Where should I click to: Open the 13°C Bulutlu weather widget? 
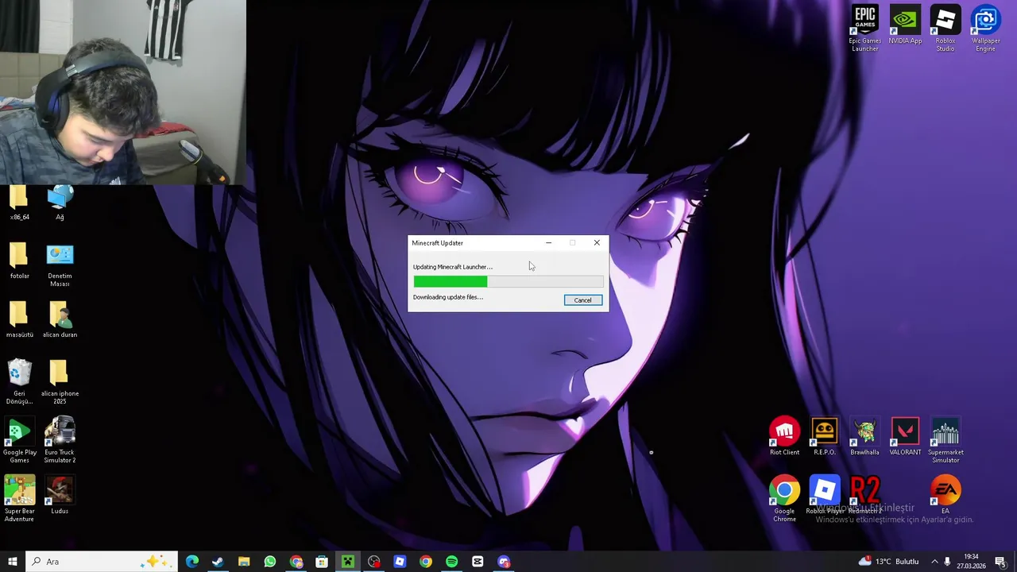888,562
